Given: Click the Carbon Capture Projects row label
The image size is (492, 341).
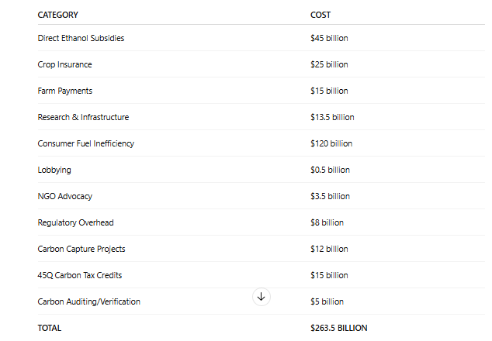Looking at the screenshot, I should click(x=81, y=249).
